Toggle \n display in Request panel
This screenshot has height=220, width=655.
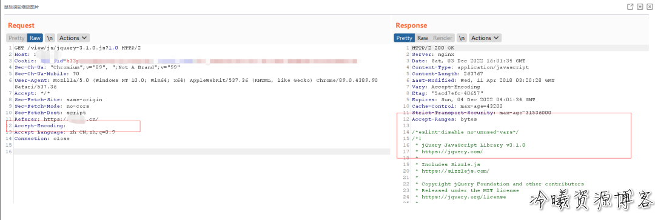click(50, 38)
